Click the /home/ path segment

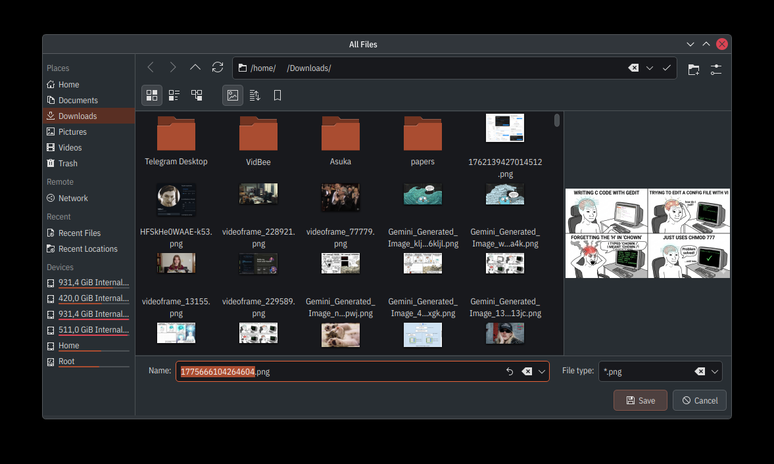(263, 68)
